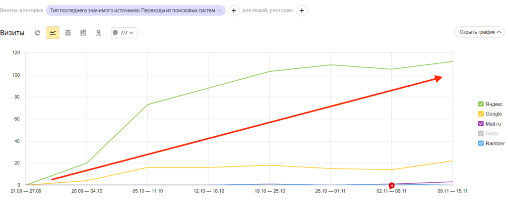This screenshot has width=508, height=211.
Task: Click the source type filter chip
Action: [x=136, y=11]
